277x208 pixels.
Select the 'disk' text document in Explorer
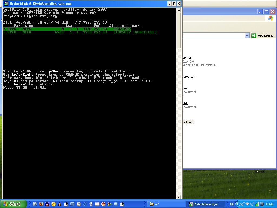tap(185, 103)
